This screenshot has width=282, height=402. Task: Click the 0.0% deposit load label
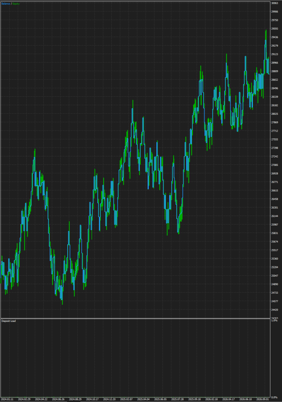point(274,397)
